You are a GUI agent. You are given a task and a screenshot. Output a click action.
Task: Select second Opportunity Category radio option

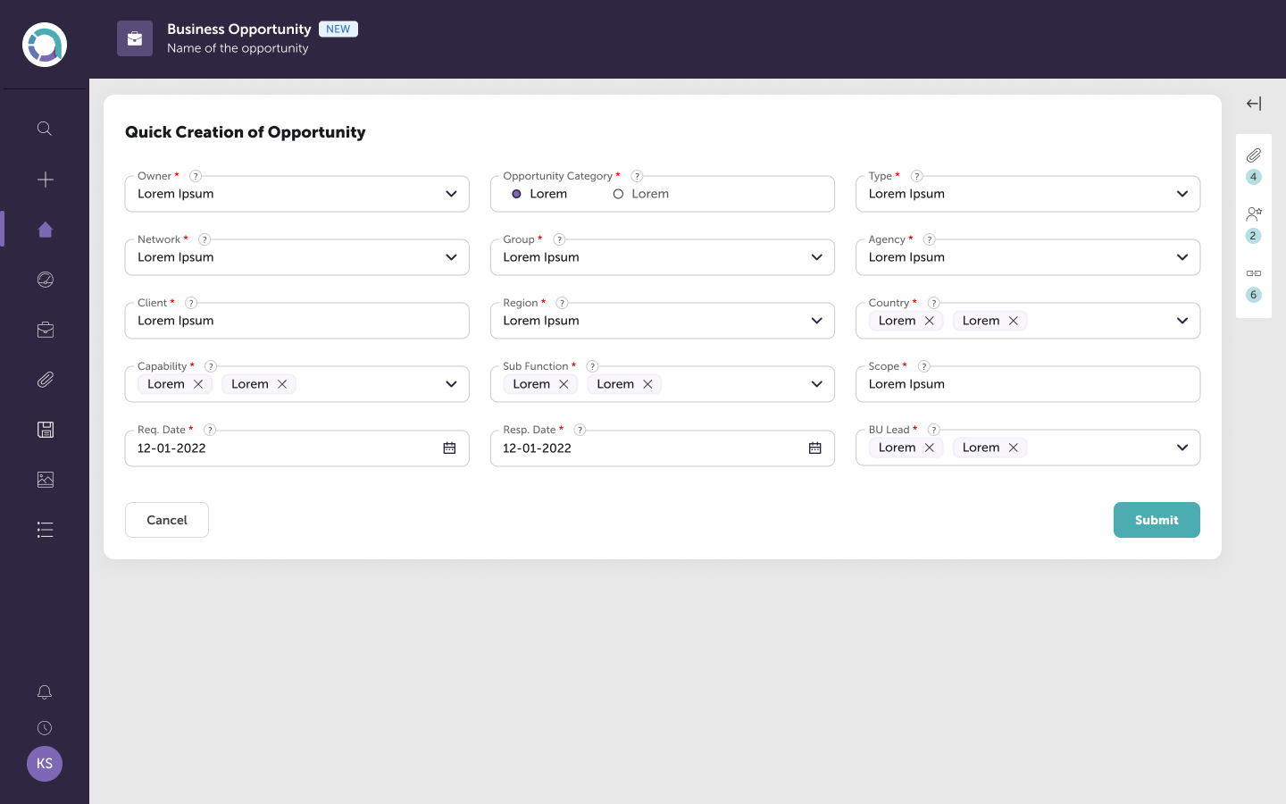618,194
